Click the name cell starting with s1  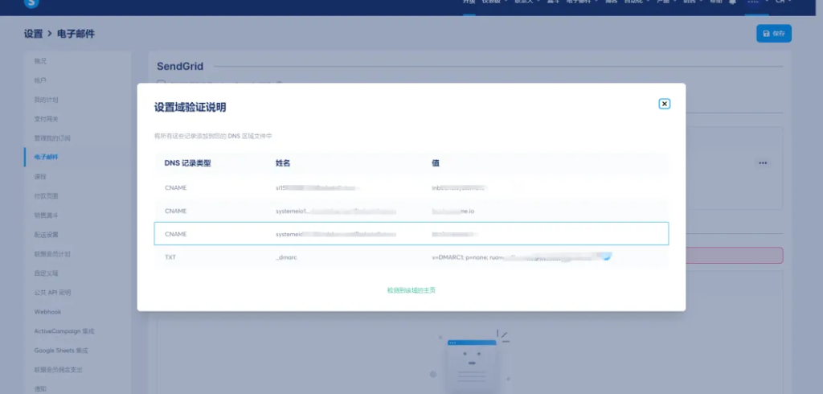click(x=318, y=187)
